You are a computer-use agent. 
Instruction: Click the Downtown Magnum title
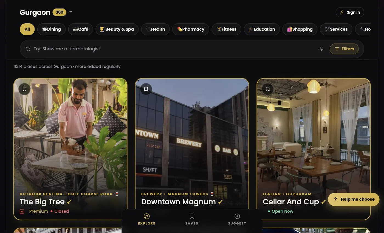pos(178,202)
